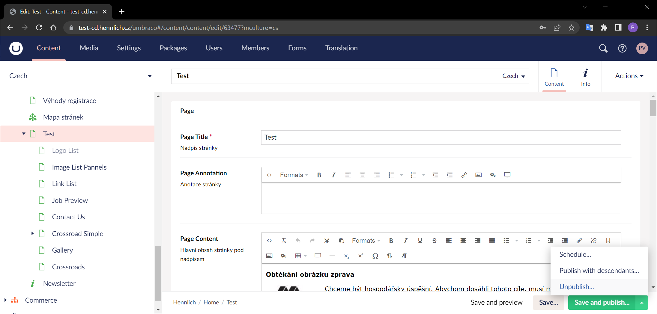Screen dimensions: 657x314
Task: Insert an image via the Page Content toolbar
Action: tap(269, 256)
